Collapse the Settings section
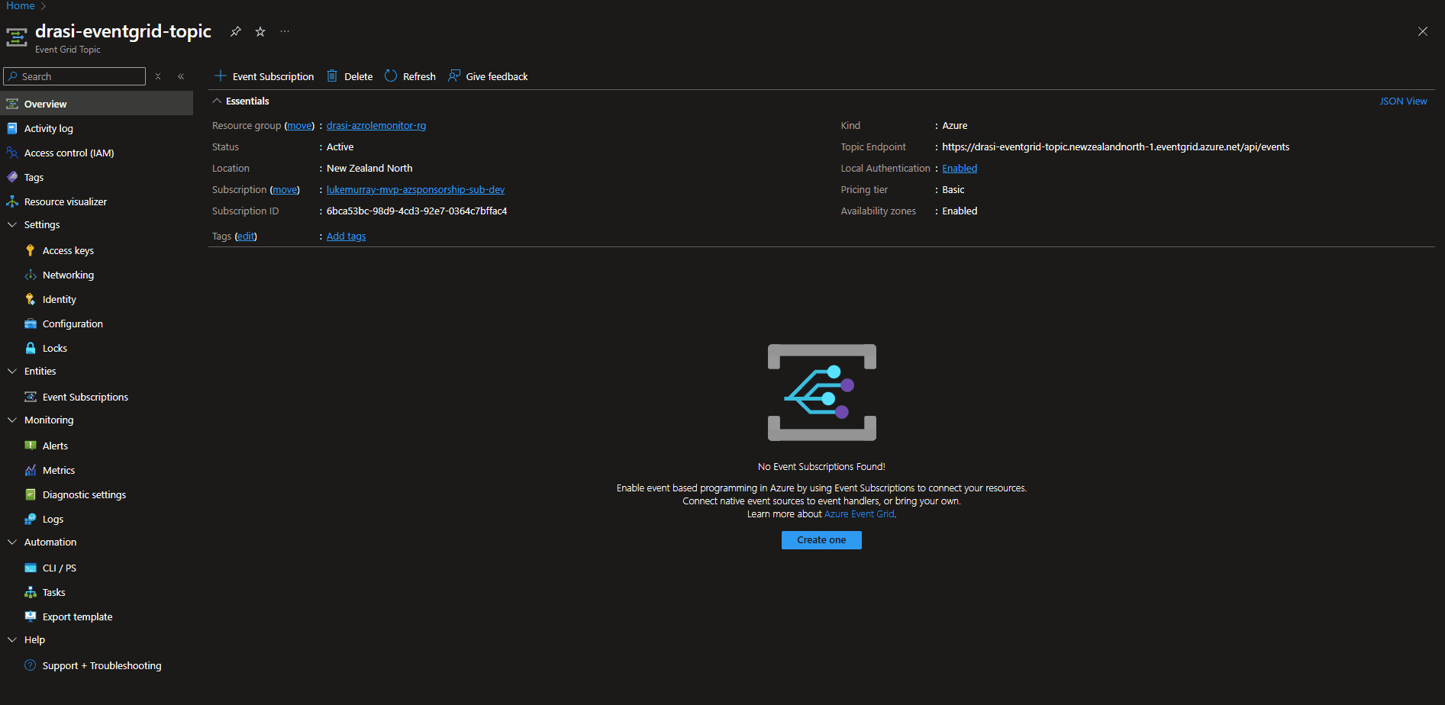The width and height of the screenshot is (1445, 705). (12, 224)
